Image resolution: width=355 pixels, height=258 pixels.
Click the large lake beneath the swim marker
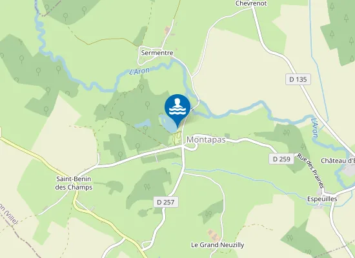(167, 124)
